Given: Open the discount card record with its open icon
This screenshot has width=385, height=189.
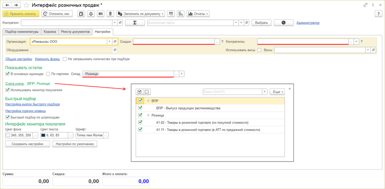Looking at the screenshot, I should (247, 23).
